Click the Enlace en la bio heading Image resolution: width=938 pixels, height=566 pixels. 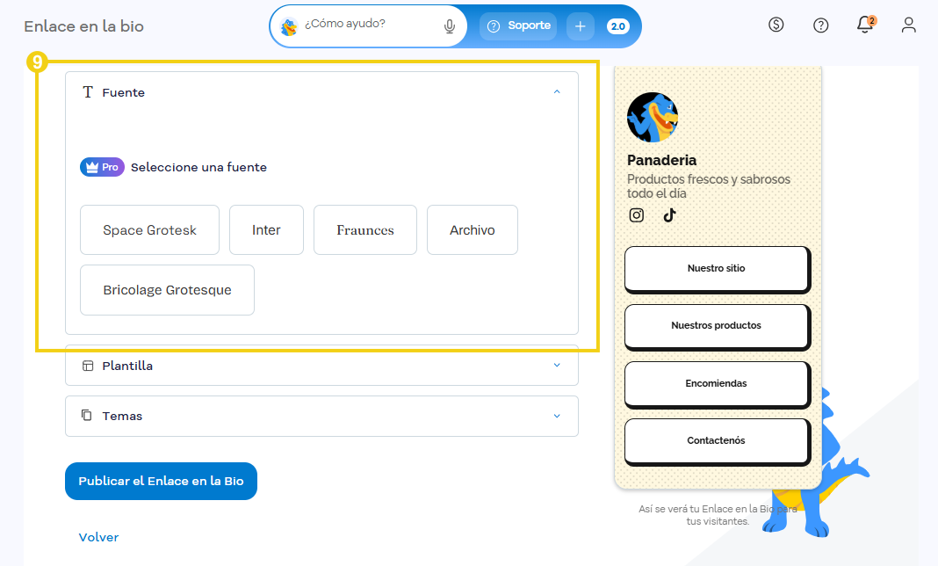click(x=83, y=26)
